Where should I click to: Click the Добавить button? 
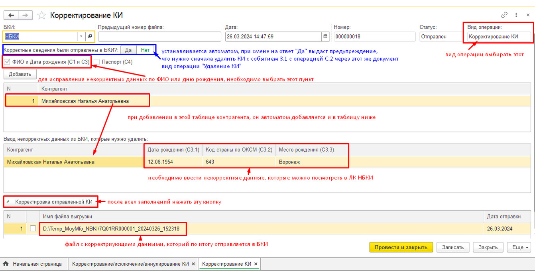click(20, 74)
